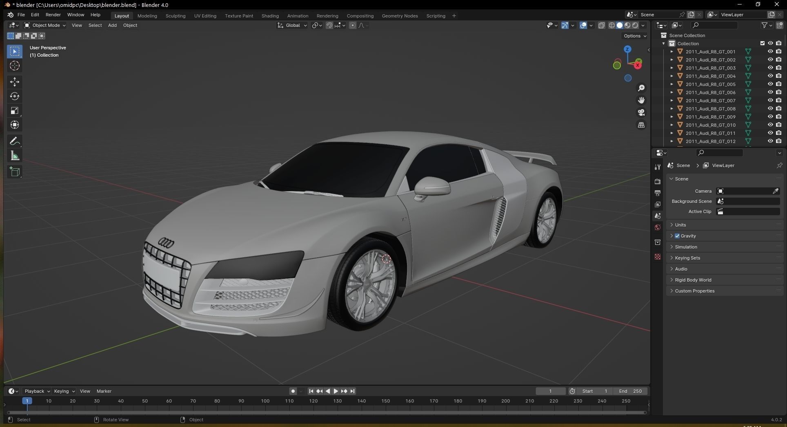Open the Add menu in viewport
The width and height of the screenshot is (787, 427).
pyautogui.click(x=112, y=25)
